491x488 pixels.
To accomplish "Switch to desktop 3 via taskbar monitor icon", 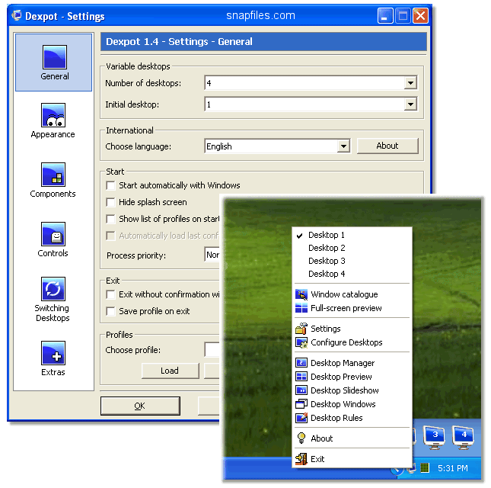I will tap(434, 437).
